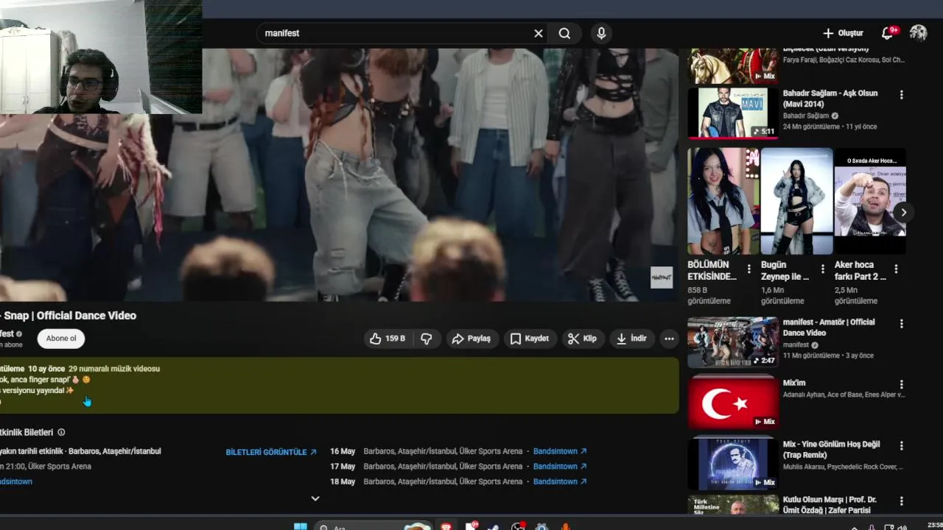Open the Bandsintown link for 18 May
This screenshot has width=943, height=530.
click(560, 481)
